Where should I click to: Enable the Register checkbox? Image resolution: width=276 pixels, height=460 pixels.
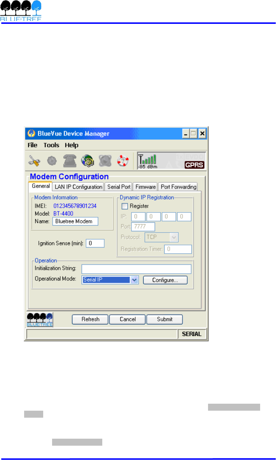[x=125, y=206]
